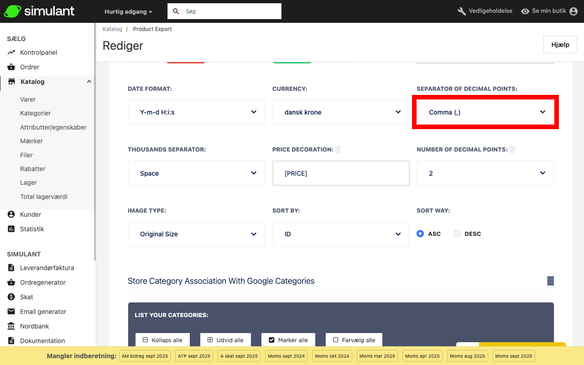Click the Moms sept 2024 reminder tag
Screen dimensions: 584x365
(x=286, y=356)
